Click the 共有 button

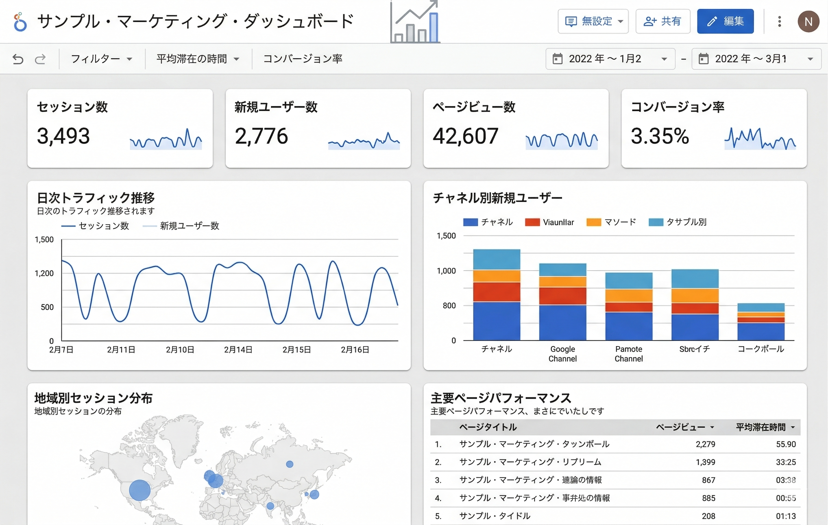click(x=663, y=21)
